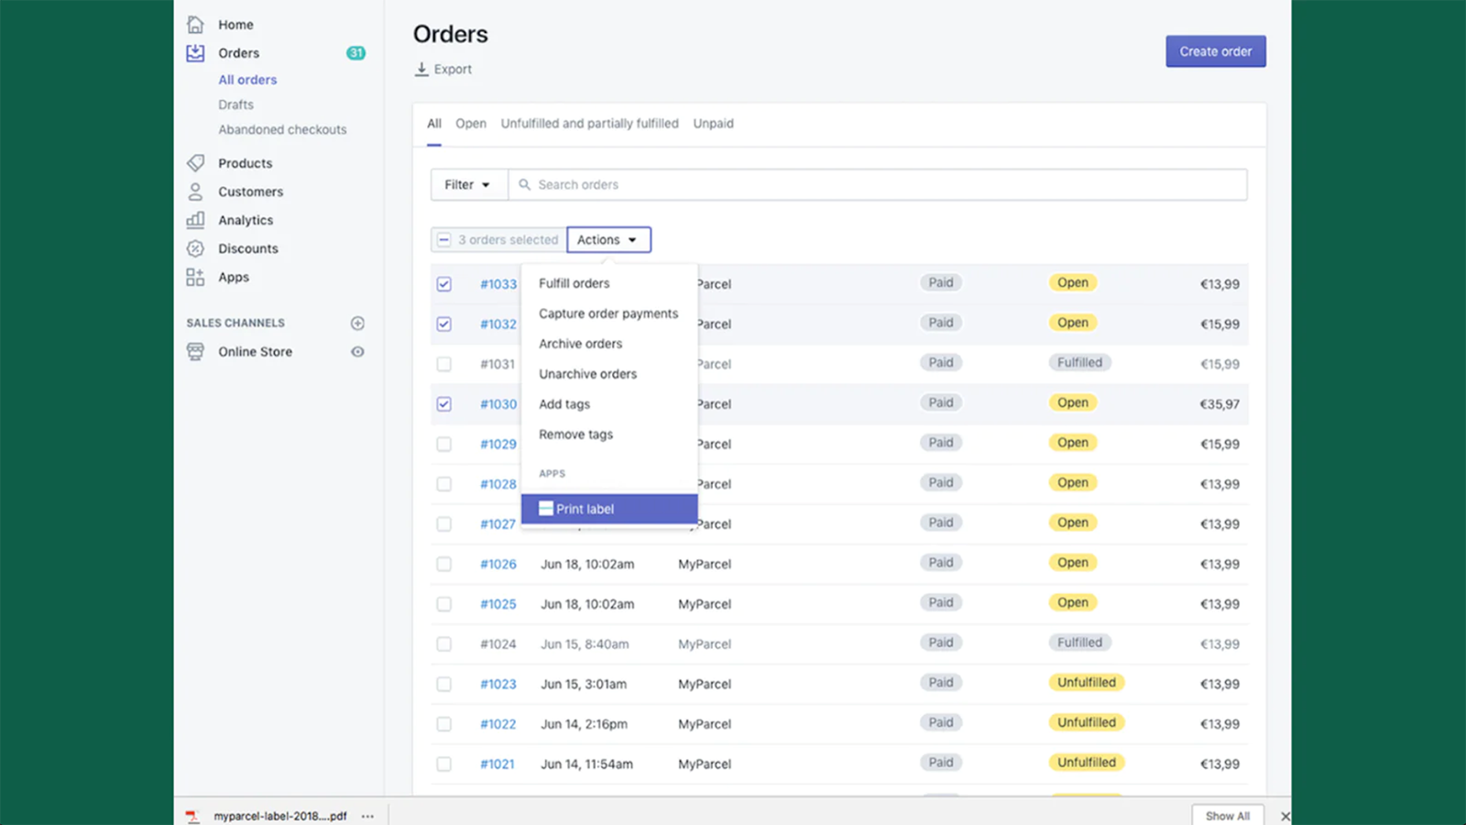Image resolution: width=1466 pixels, height=825 pixels.
Task: Click into the Search orders field
Action: 880,185
